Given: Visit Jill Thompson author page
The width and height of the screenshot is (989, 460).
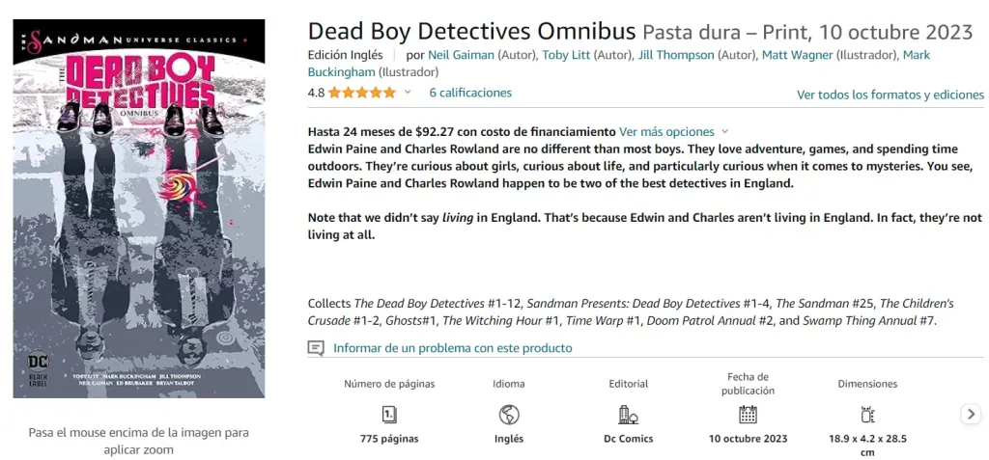Looking at the screenshot, I should pyautogui.click(x=676, y=55).
